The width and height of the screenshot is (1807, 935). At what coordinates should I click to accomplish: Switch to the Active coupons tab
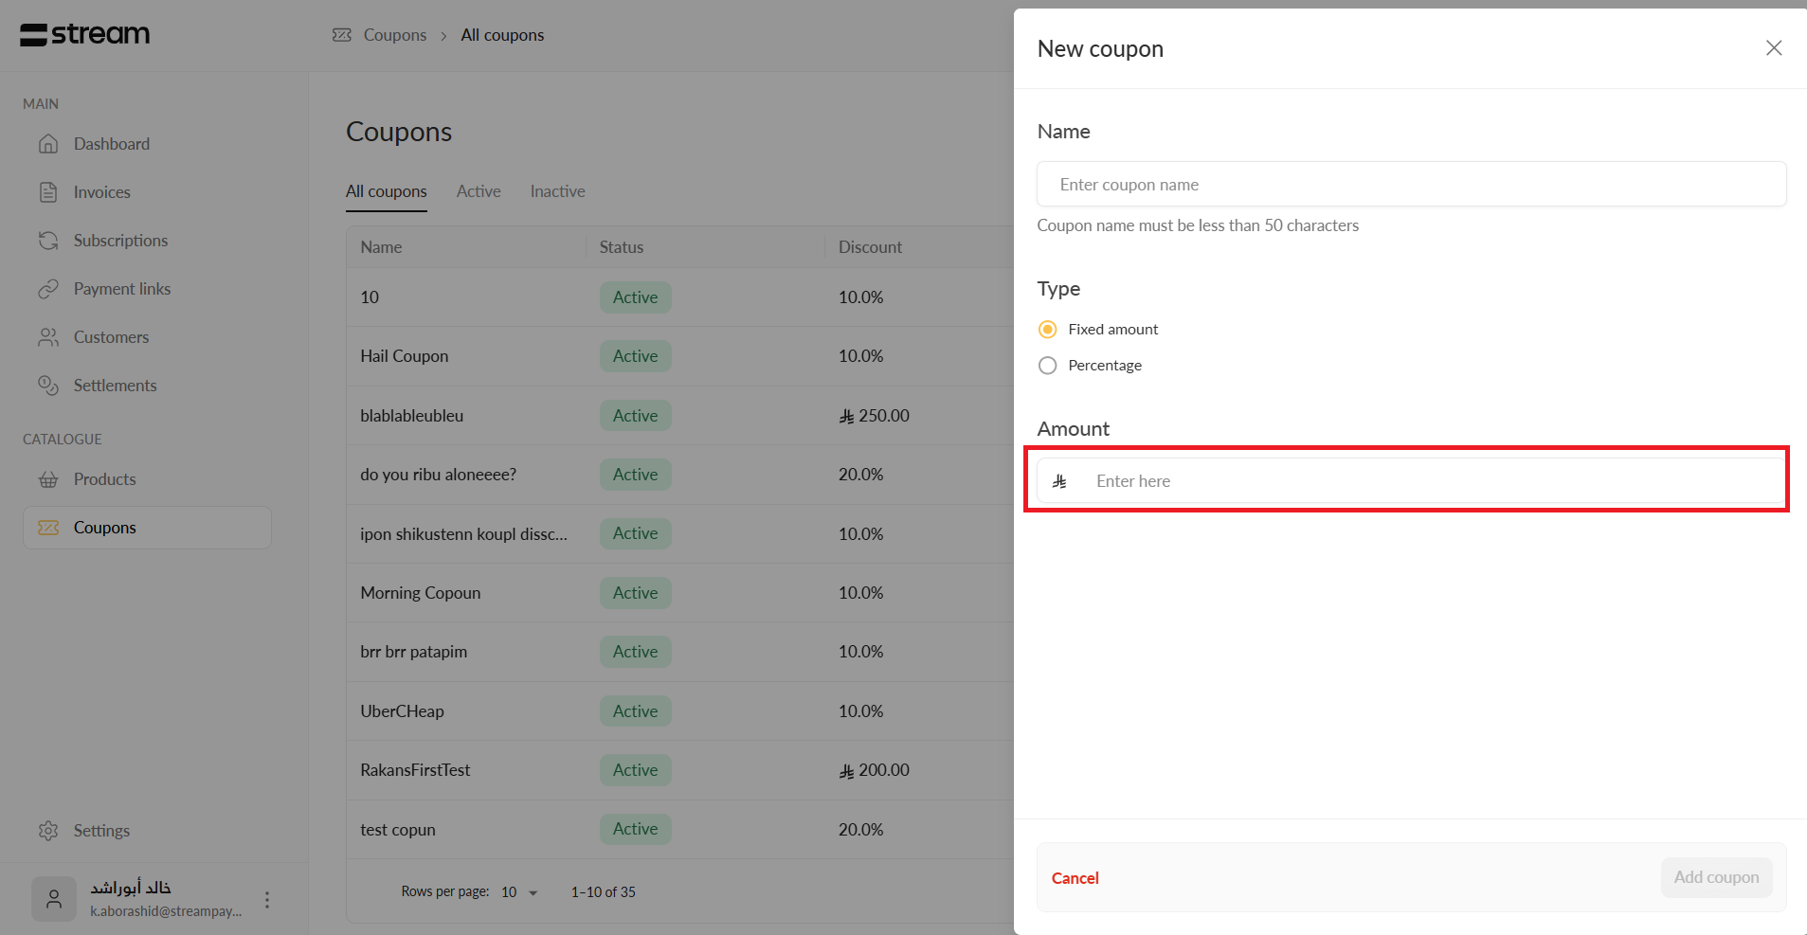[x=479, y=191]
